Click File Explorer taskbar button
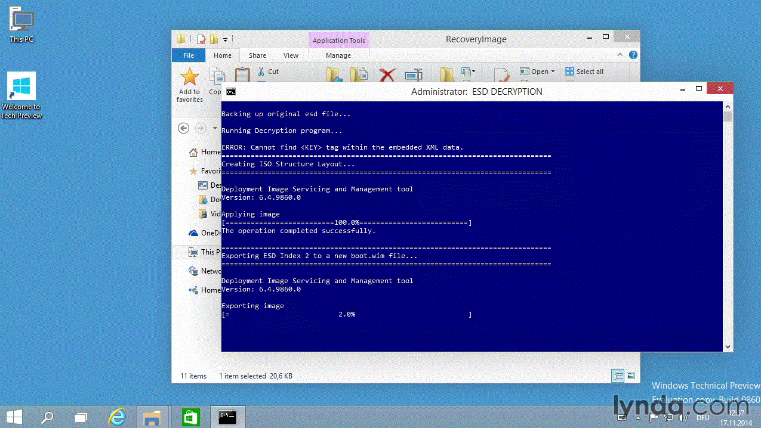 (x=153, y=417)
